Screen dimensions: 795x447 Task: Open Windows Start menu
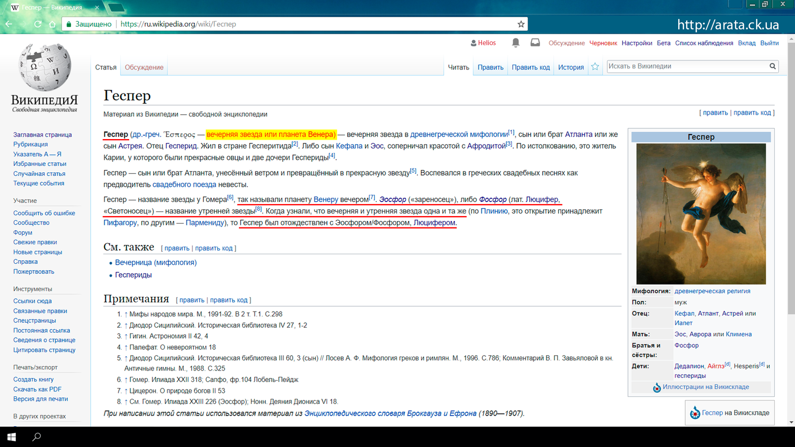pyautogui.click(x=11, y=437)
